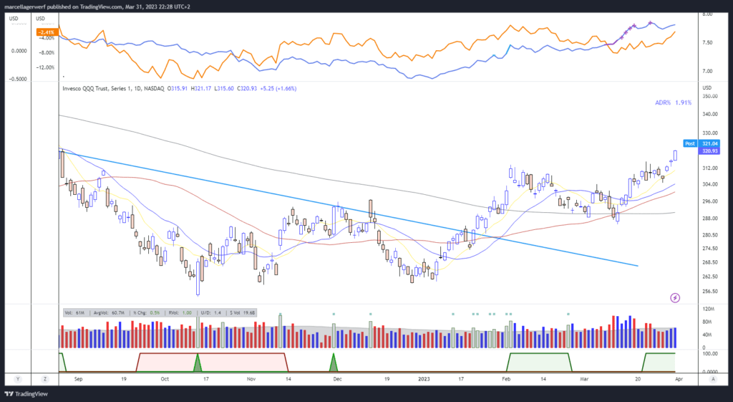Click the close price C320.93 value

click(247, 88)
